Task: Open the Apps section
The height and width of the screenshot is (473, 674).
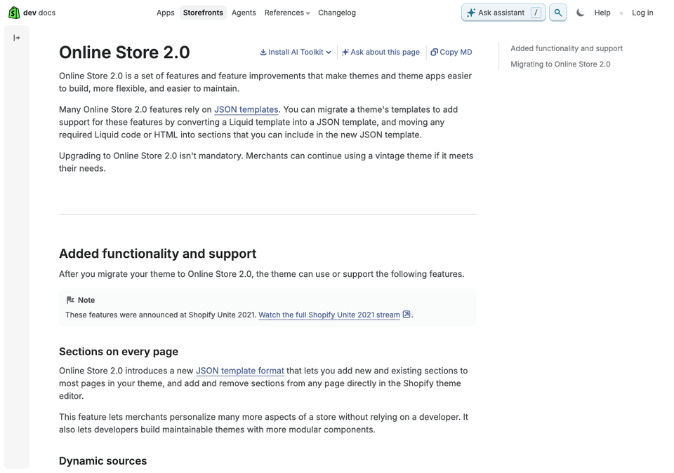Action: pos(166,13)
